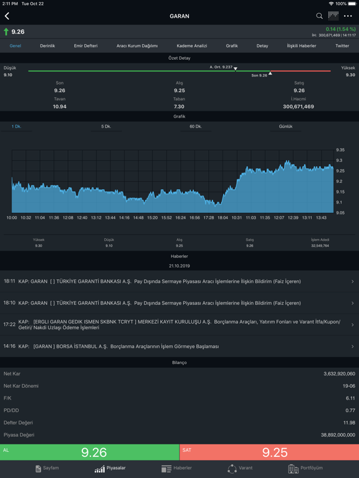Tap the green AL 9.26 buy button

point(90,452)
